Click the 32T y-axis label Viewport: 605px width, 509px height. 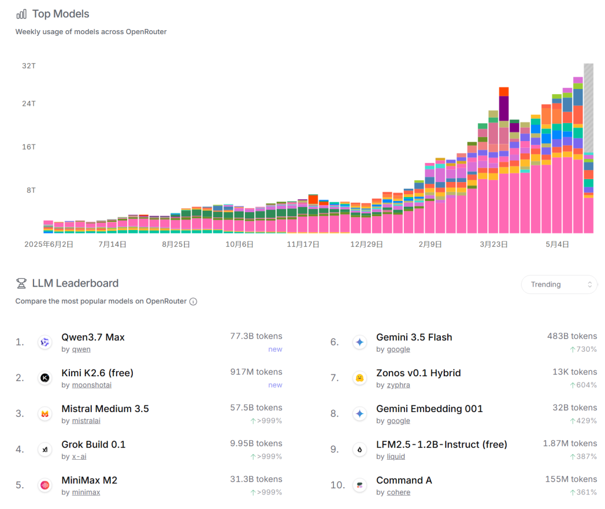coord(29,66)
